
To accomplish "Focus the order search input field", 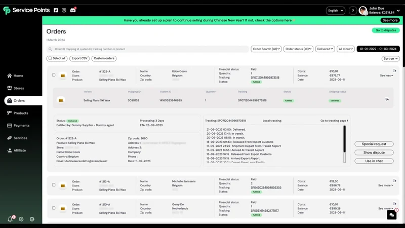I will [x=147, y=49].
